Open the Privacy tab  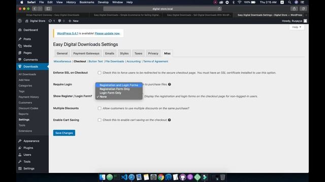click(x=153, y=53)
